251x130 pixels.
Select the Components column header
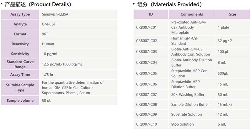pos(192,14)
